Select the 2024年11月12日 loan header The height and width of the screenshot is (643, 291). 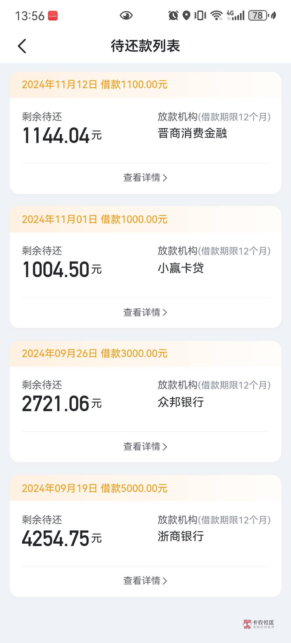95,85
